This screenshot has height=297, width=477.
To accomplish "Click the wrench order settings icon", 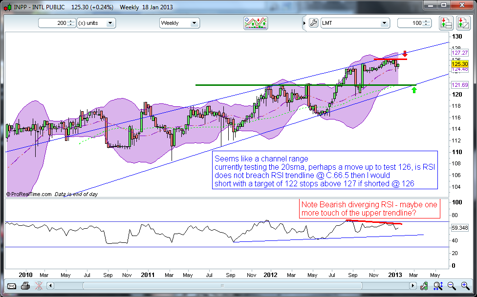I will (313, 23).
